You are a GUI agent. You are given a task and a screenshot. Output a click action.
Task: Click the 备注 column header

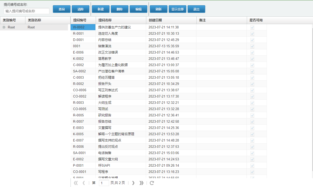(222, 20)
